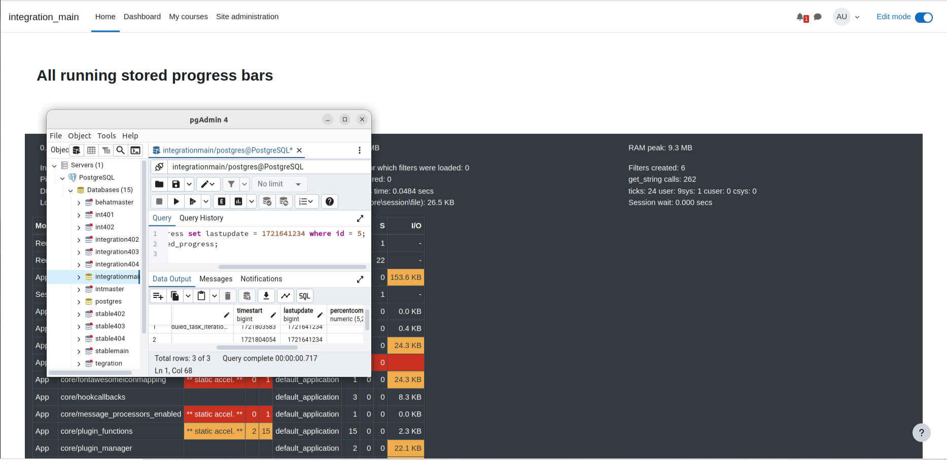Select the stablemain database in the tree
Image resolution: width=947 pixels, height=460 pixels.
[x=112, y=351]
